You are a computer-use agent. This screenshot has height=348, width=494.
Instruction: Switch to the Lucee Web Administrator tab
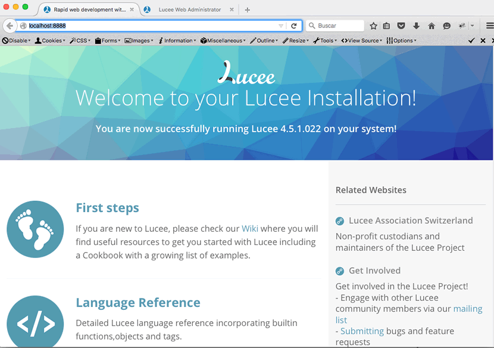coord(189,10)
